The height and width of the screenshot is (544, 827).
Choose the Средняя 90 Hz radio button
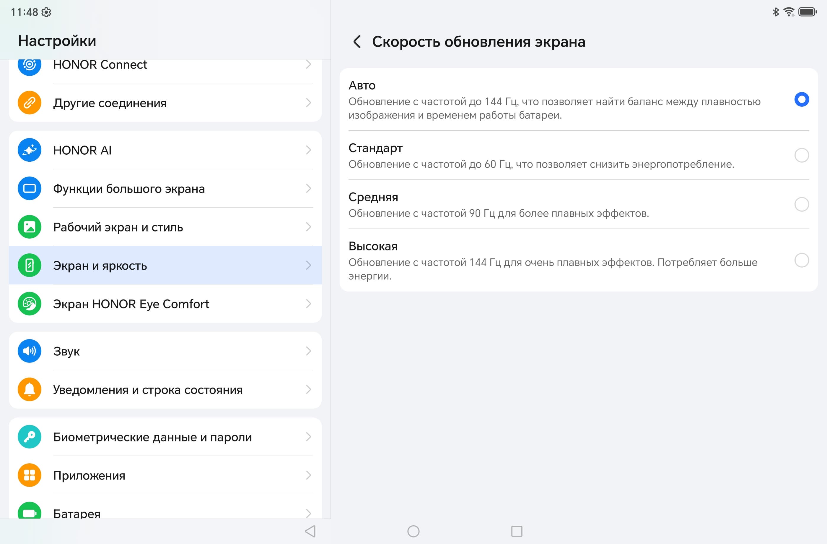[x=801, y=204]
